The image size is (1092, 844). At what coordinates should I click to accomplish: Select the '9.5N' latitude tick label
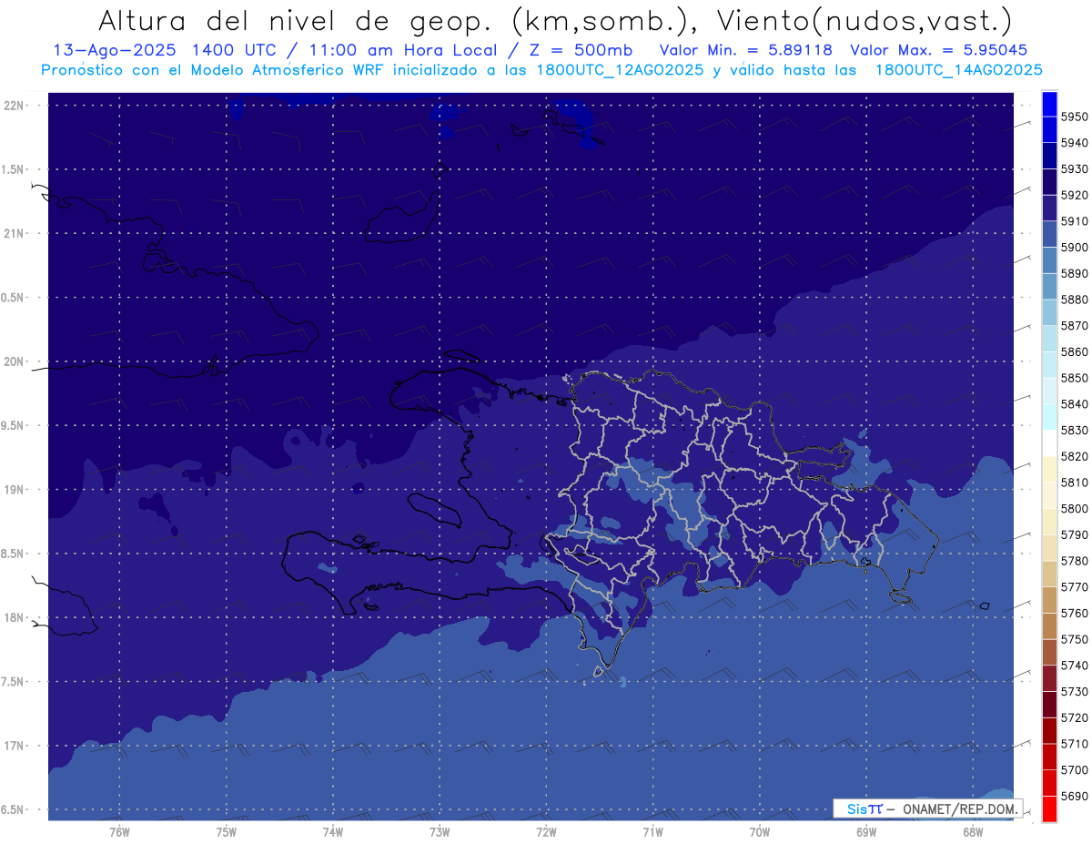[13, 425]
